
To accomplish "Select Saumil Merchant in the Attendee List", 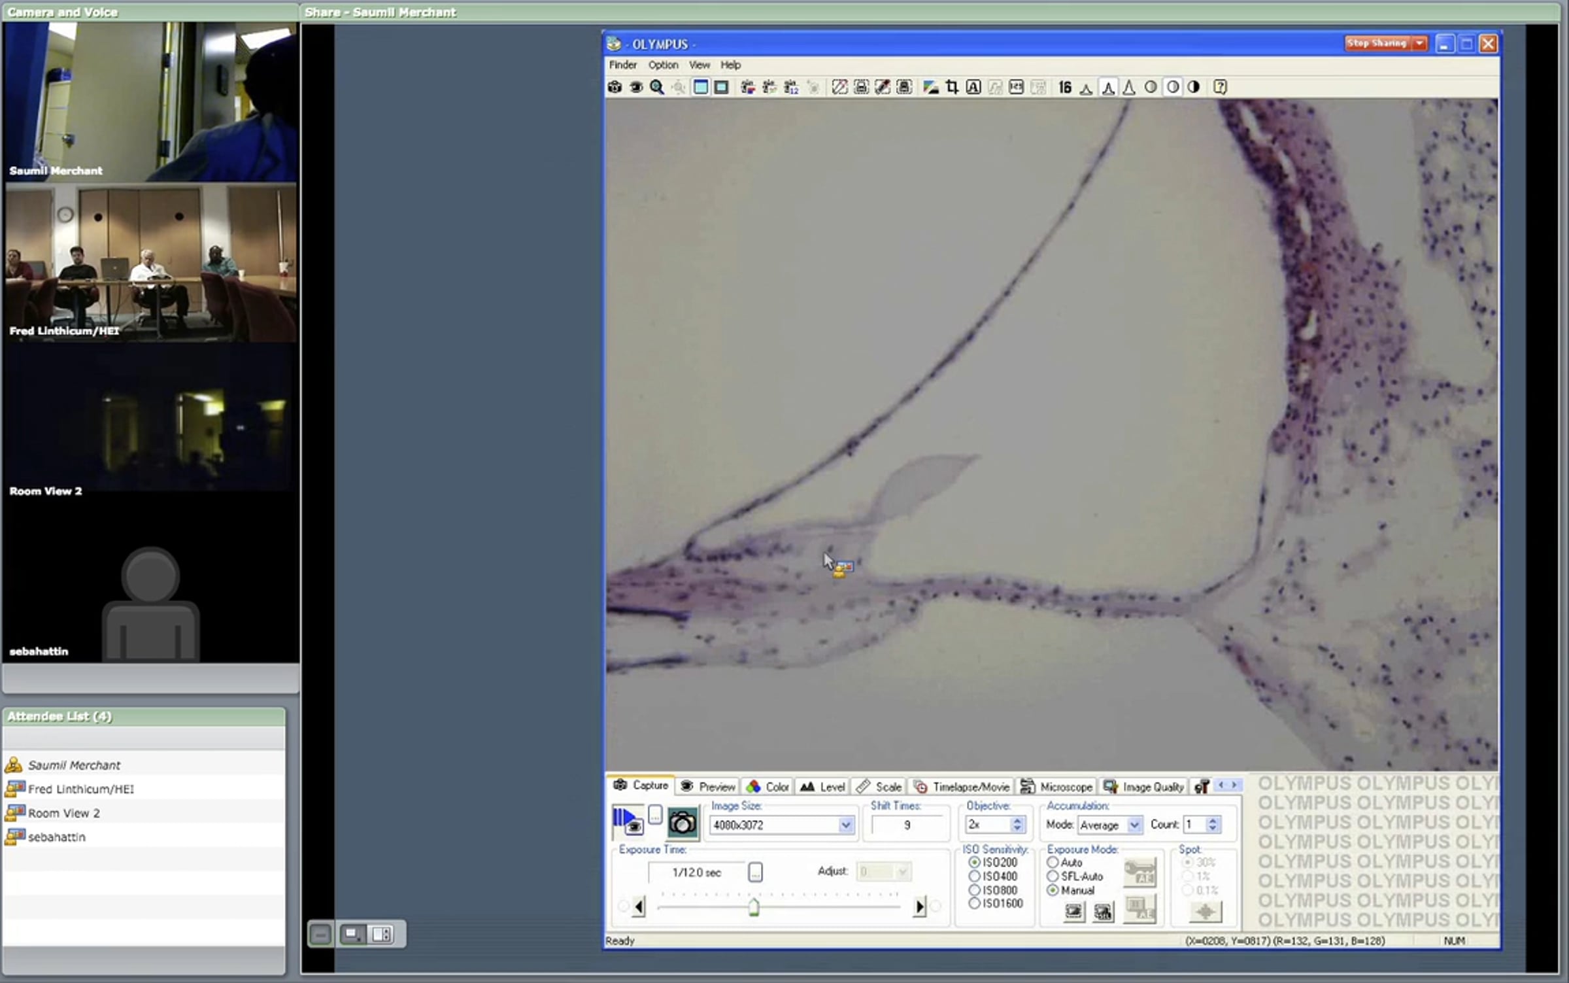I will pos(144,765).
